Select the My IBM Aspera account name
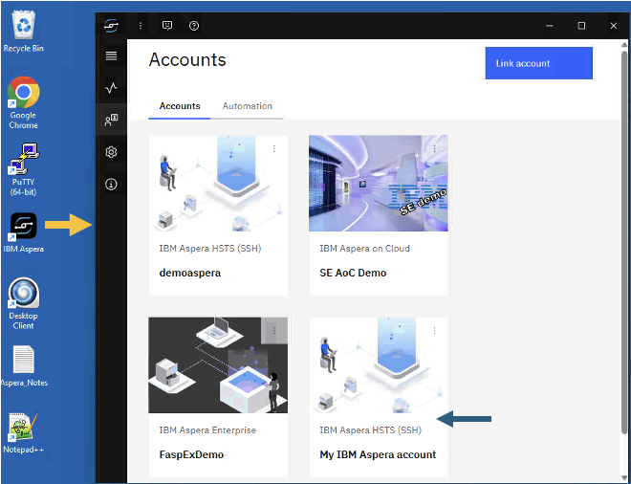The height and width of the screenshot is (484, 631). (x=378, y=454)
